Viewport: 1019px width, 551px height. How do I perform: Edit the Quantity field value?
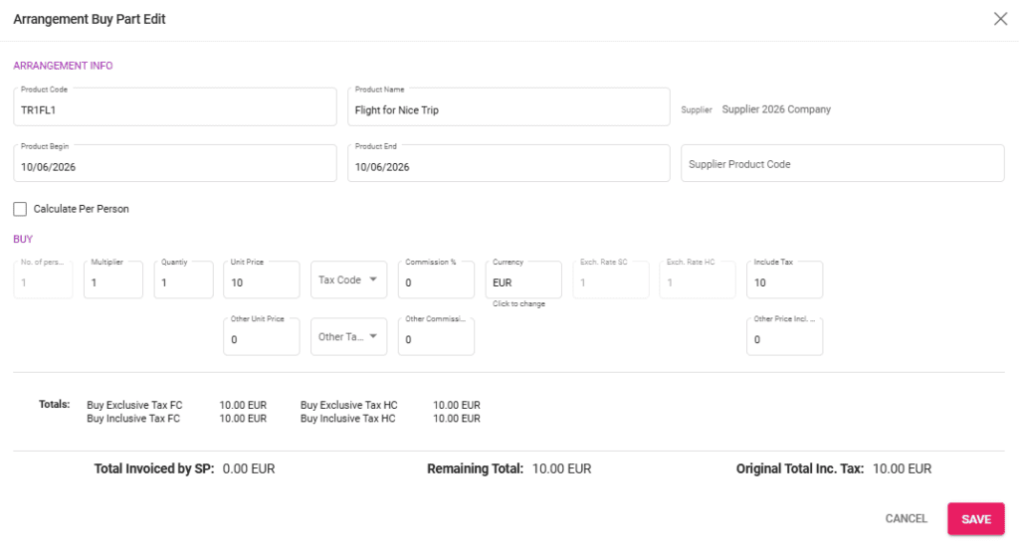click(184, 282)
